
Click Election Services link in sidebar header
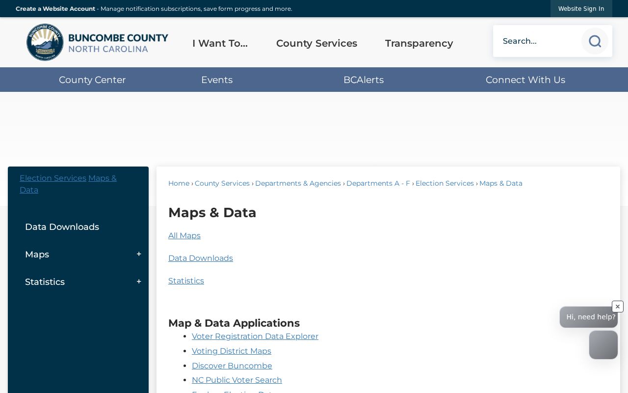[x=53, y=178]
